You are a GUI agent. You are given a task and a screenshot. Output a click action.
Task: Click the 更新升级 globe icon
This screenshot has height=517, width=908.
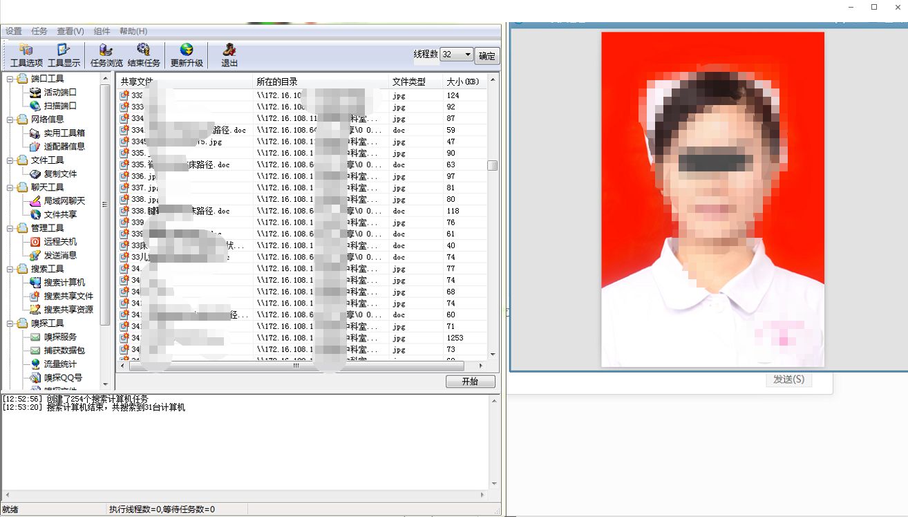click(187, 55)
